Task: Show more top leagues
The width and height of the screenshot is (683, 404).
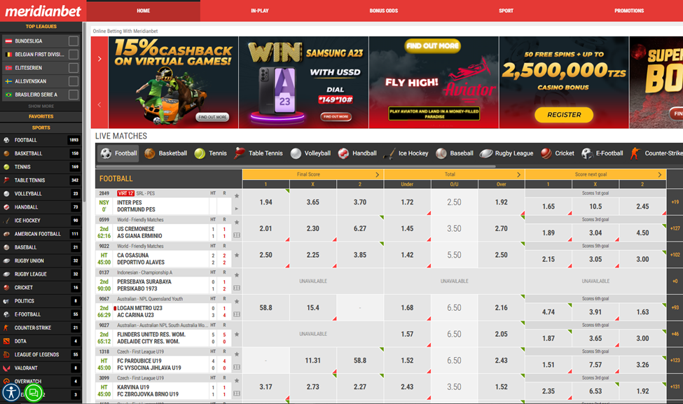Action: coord(41,106)
